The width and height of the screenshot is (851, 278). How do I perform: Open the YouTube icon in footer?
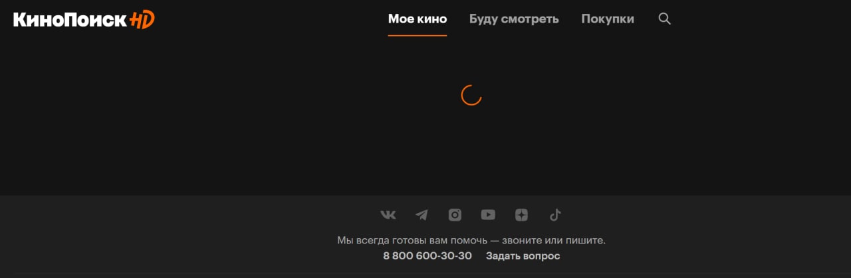coord(488,214)
